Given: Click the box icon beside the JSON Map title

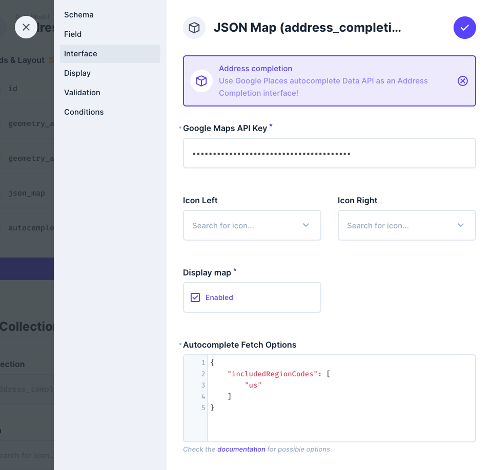Looking at the screenshot, I should 194,28.
